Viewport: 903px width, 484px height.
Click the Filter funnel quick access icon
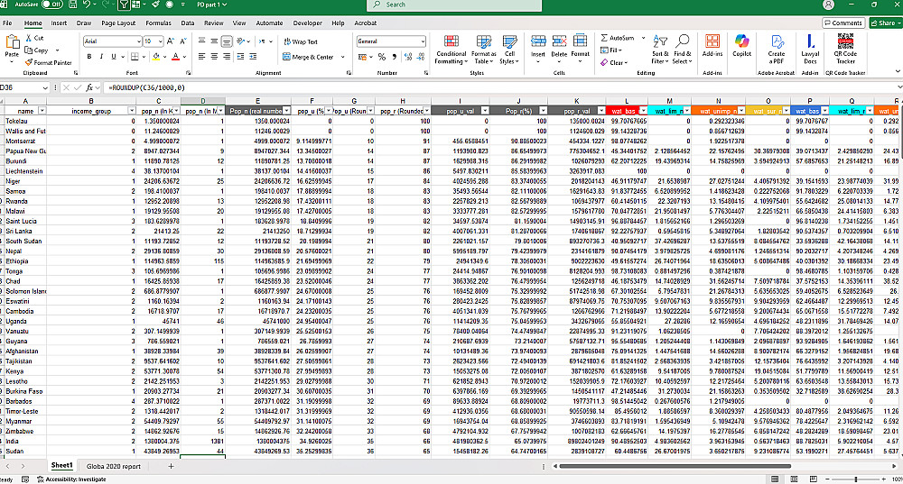(124, 5)
